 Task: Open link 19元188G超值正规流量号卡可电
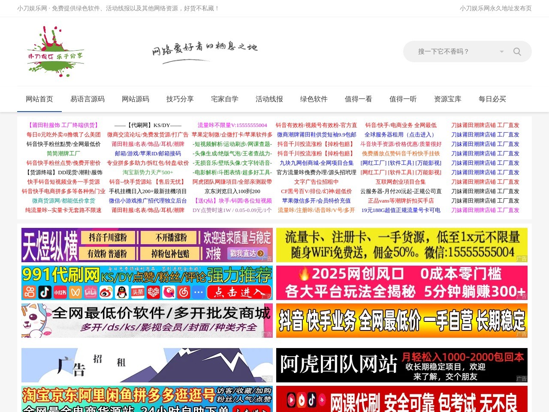401,210
